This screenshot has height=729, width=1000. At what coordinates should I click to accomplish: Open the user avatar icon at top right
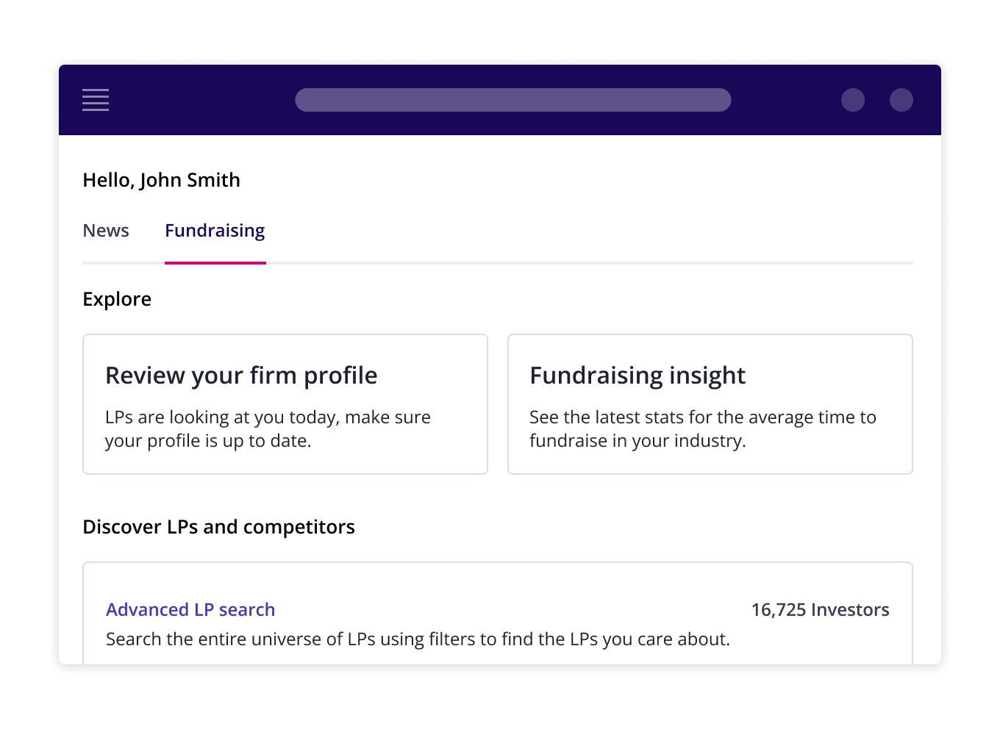901,100
